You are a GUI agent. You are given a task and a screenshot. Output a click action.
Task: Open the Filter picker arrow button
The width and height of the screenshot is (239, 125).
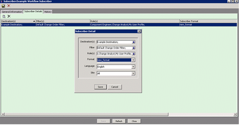(x=134, y=48)
